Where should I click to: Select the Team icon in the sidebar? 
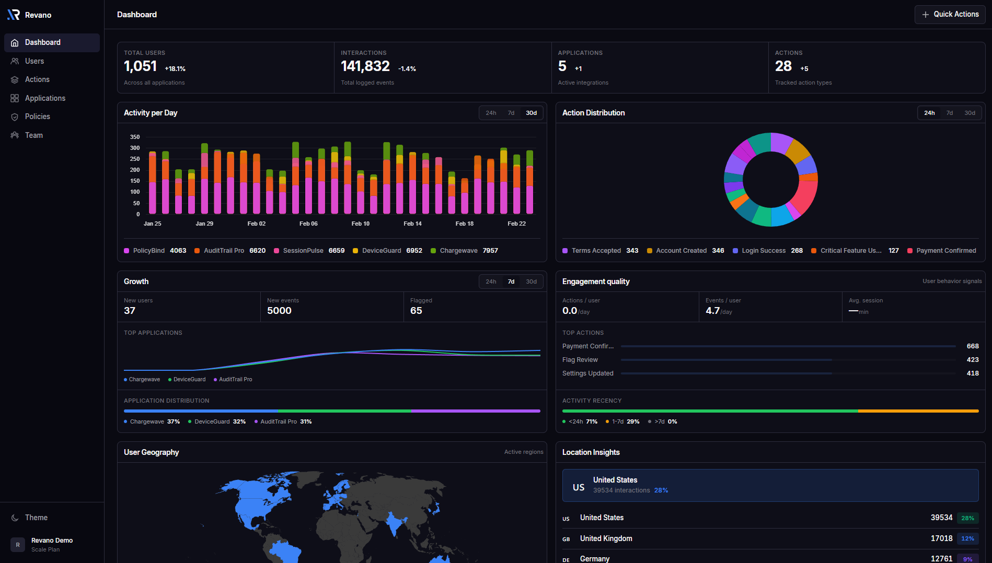tap(15, 135)
